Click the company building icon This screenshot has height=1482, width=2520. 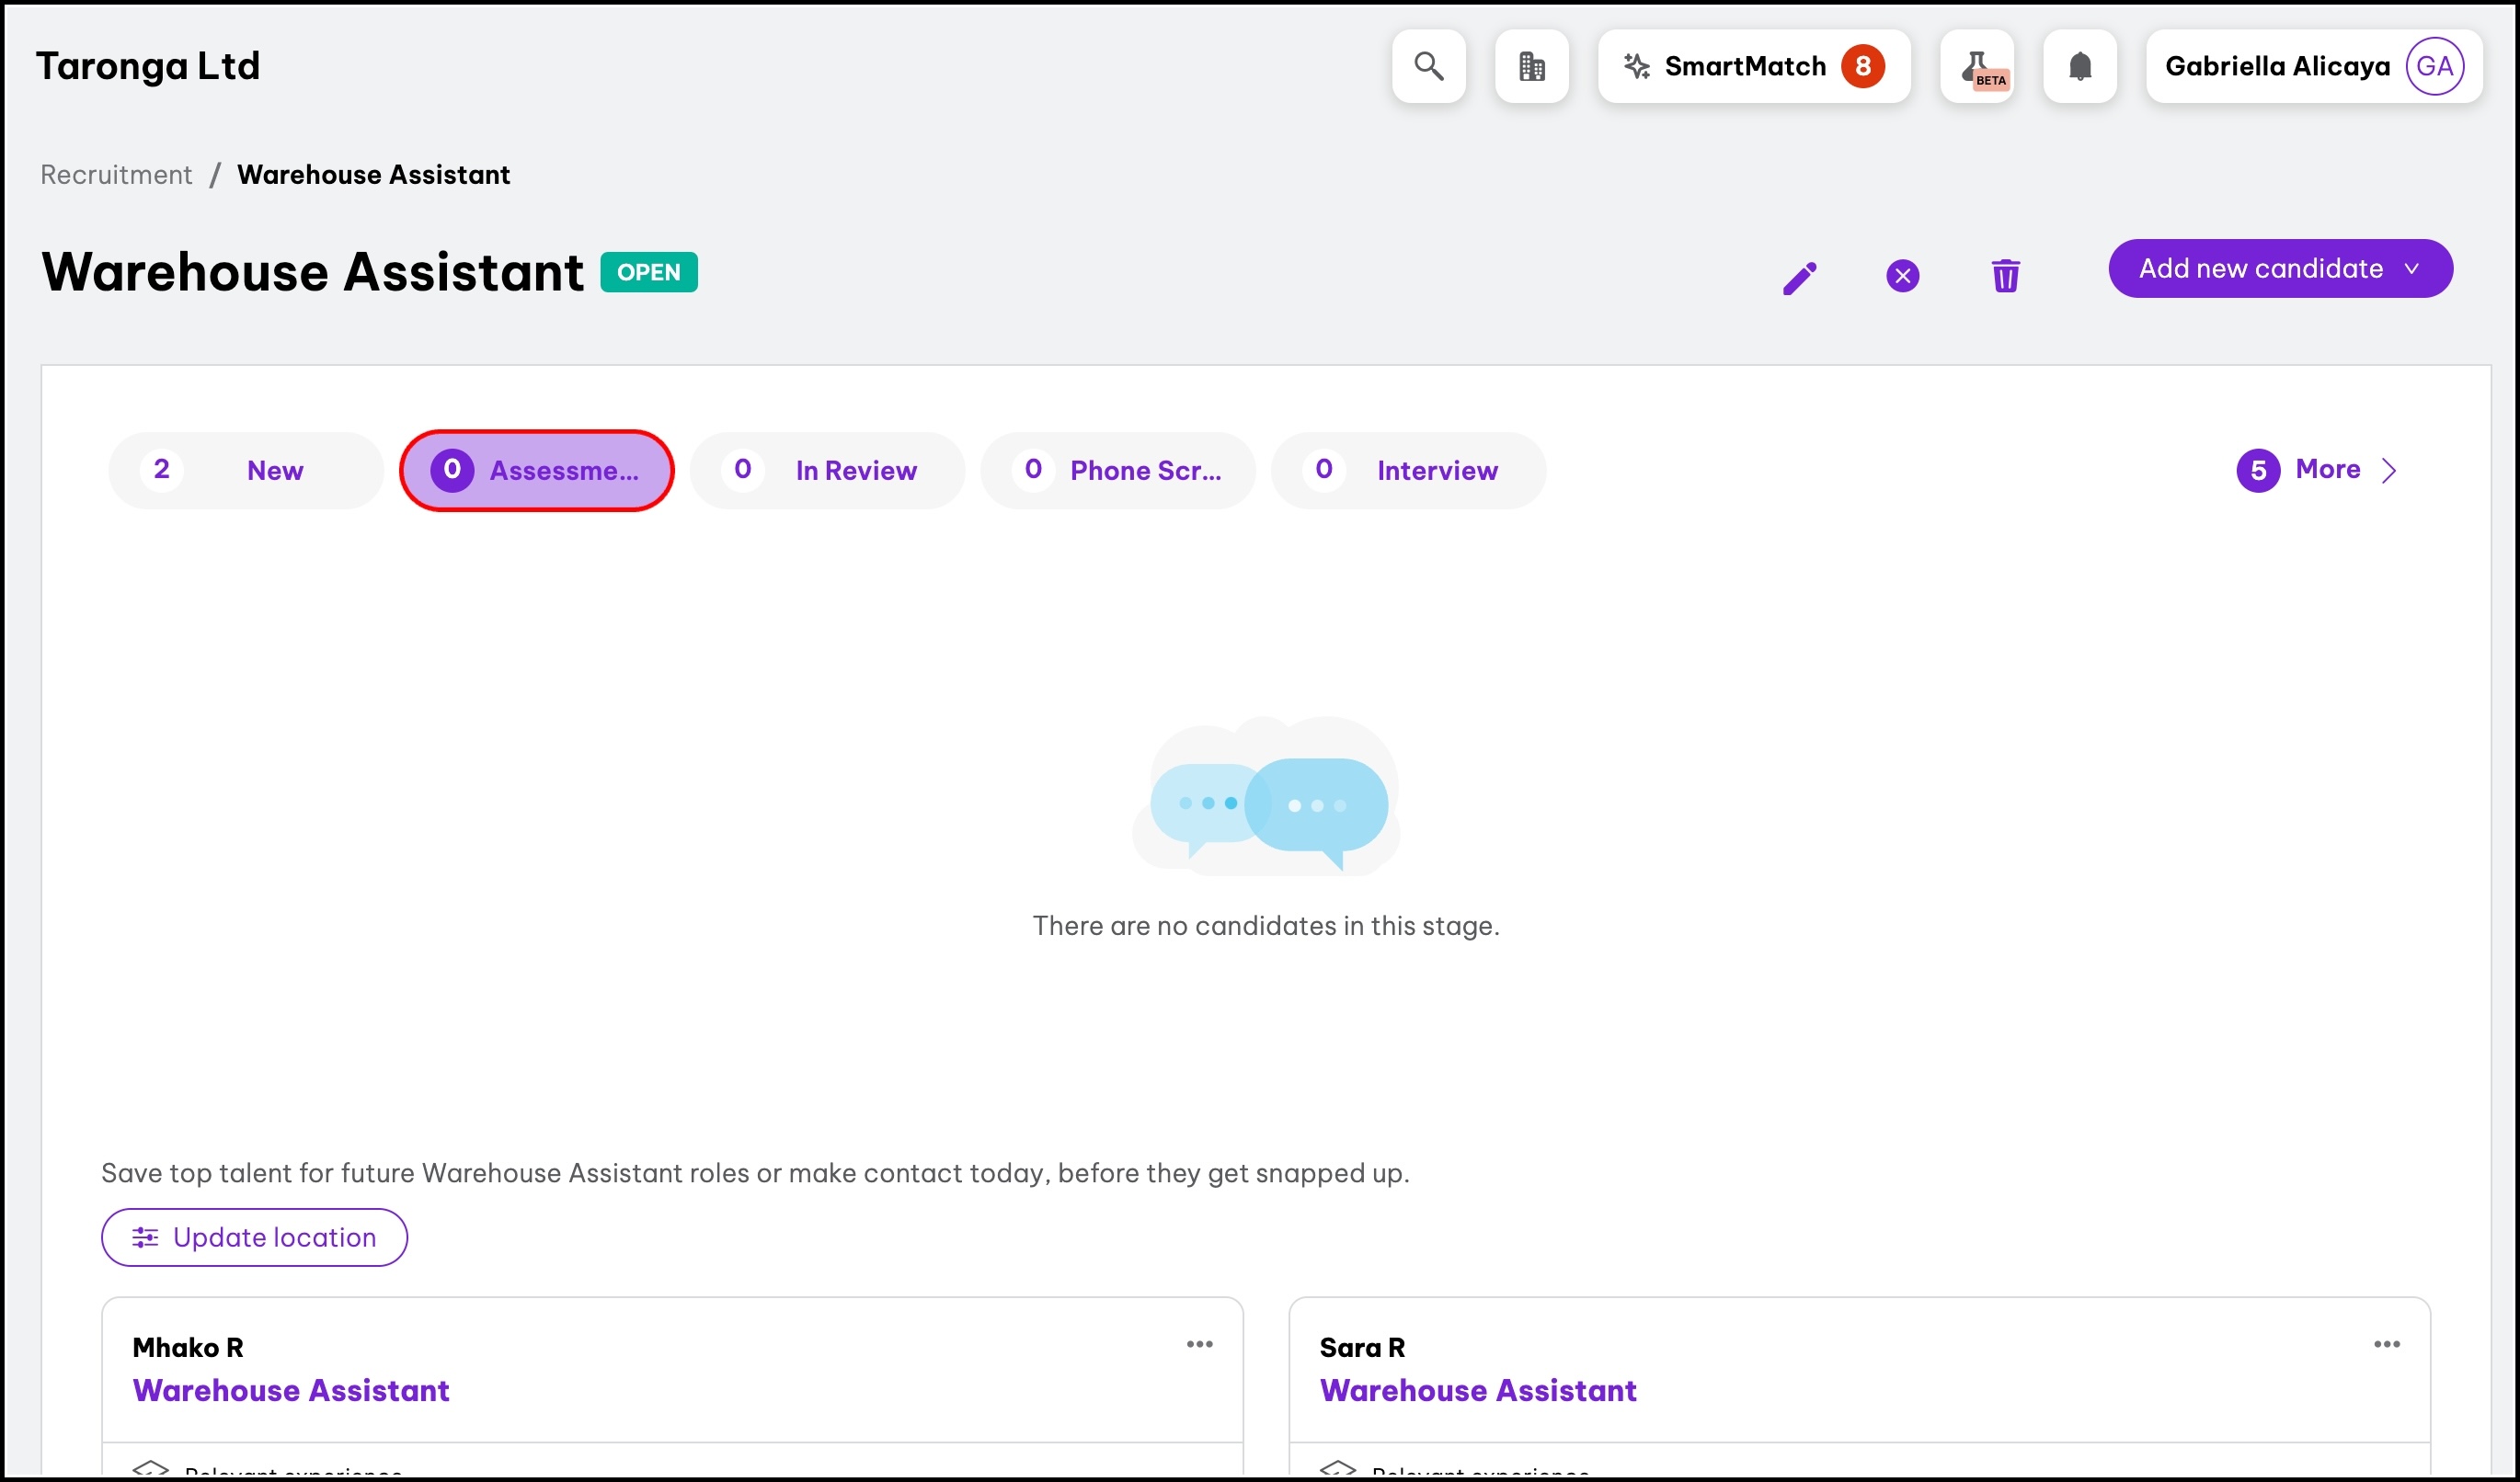pos(1531,66)
